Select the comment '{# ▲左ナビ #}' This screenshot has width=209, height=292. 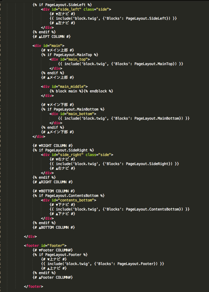[x=62, y=23]
